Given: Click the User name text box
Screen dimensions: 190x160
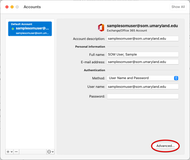Looking at the screenshot, I should 143,87.
